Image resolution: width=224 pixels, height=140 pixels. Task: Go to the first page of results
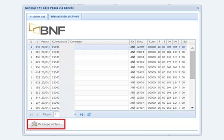click(x=31, y=115)
